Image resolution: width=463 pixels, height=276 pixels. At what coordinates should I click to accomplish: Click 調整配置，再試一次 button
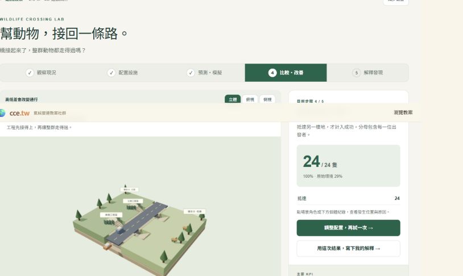click(x=349, y=228)
